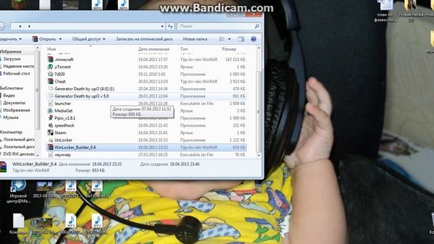Open the address bar history dropdown
434x244 pixels.
click(x=162, y=26)
